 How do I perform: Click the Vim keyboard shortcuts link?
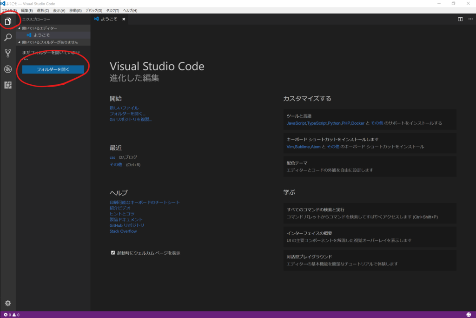[290, 147]
